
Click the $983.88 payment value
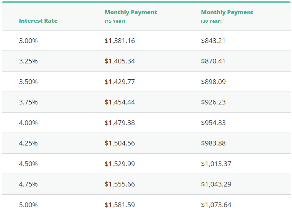tap(213, 143)
